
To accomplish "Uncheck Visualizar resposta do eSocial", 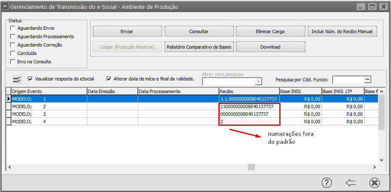I will pos(30,79).
